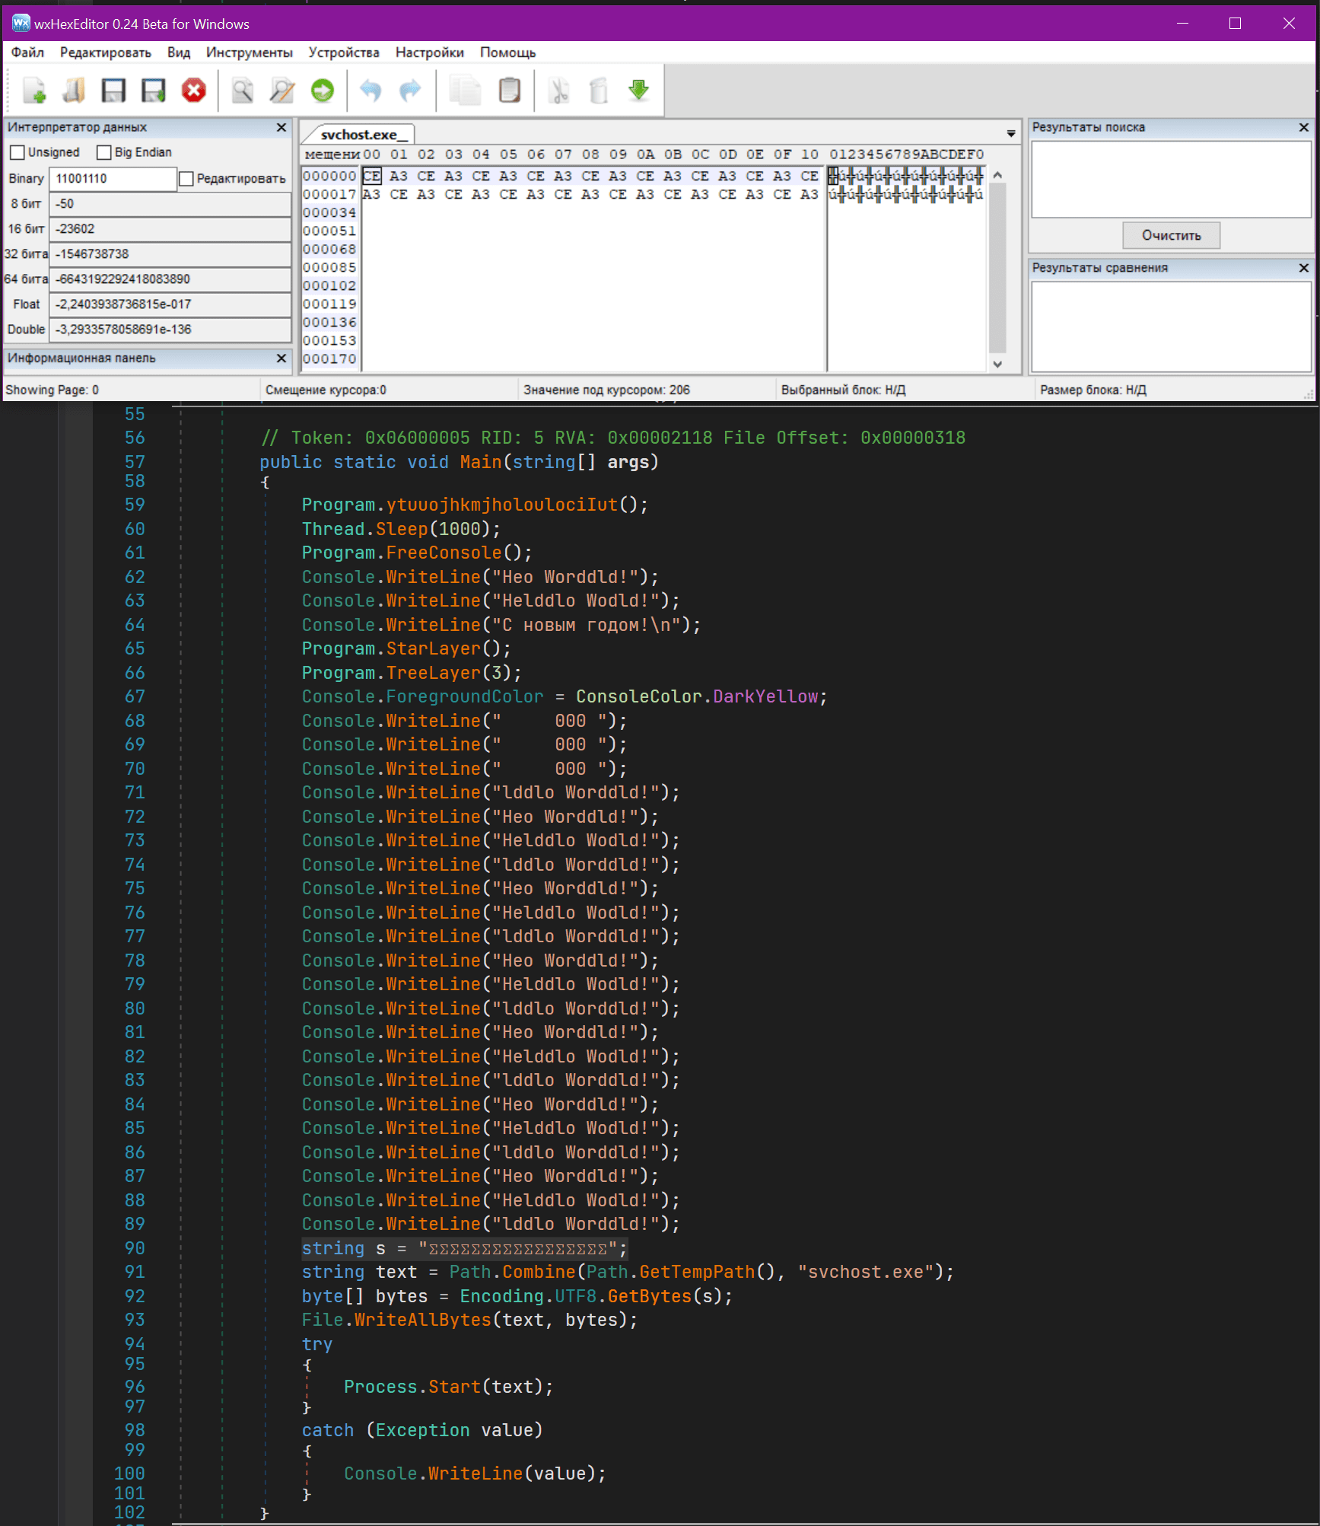Open the tab list dropdown arrow
1320x1526 pixels.
pos(1011,134)
